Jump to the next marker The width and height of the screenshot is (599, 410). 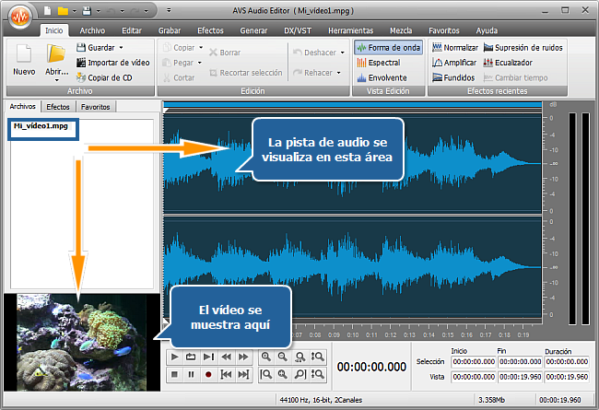pyautogui.click(x=243, y=374)
